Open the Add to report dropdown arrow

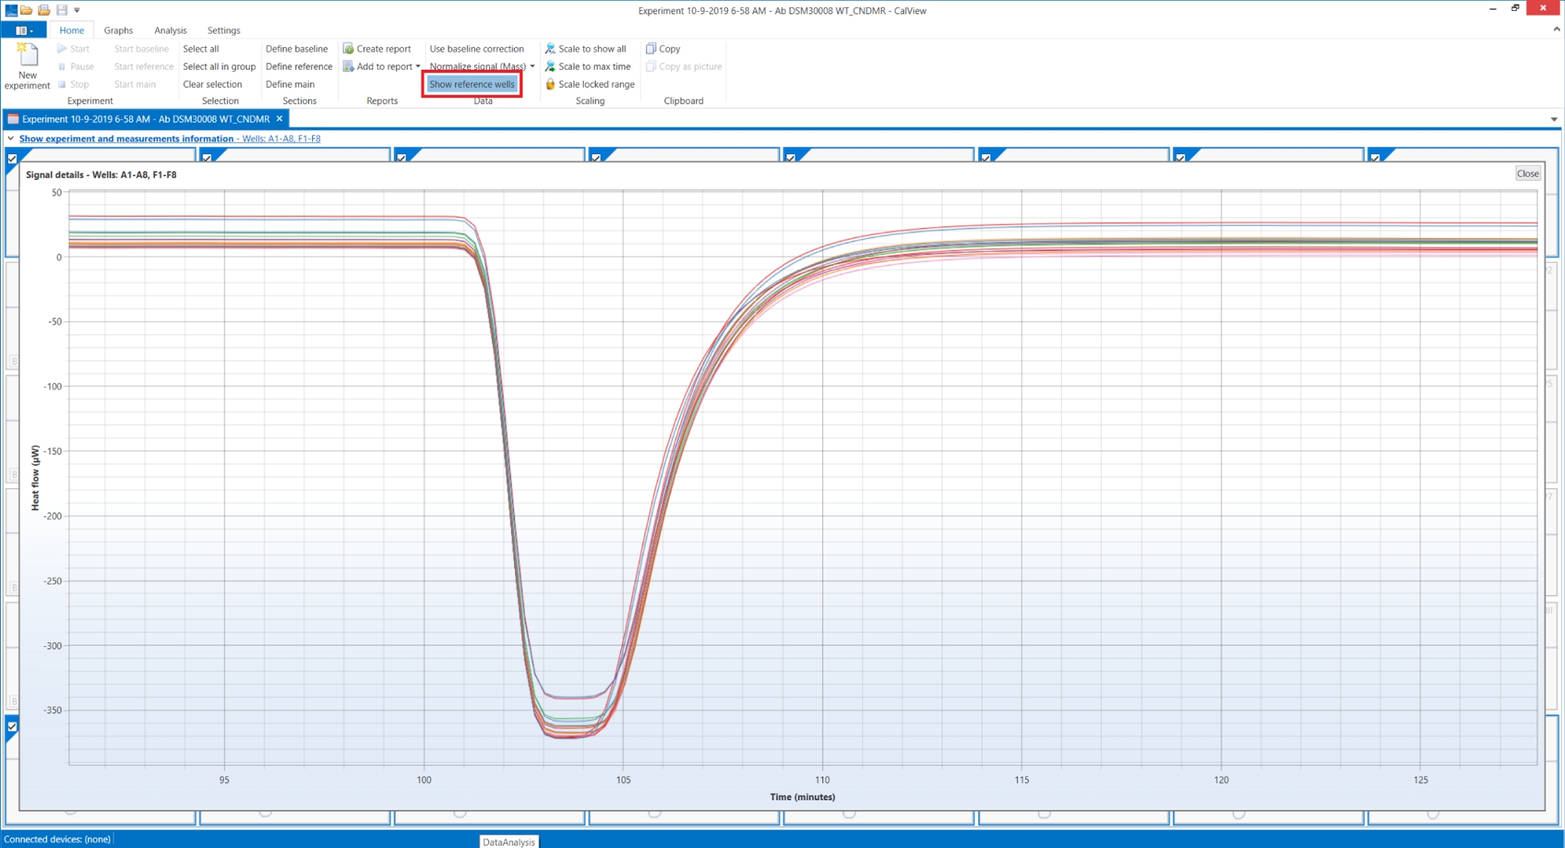(418, 66)
